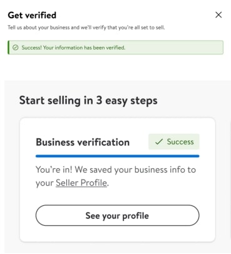231x254 pixels.
Task: Open the Seller Profile link
Action: click(81, 183)
